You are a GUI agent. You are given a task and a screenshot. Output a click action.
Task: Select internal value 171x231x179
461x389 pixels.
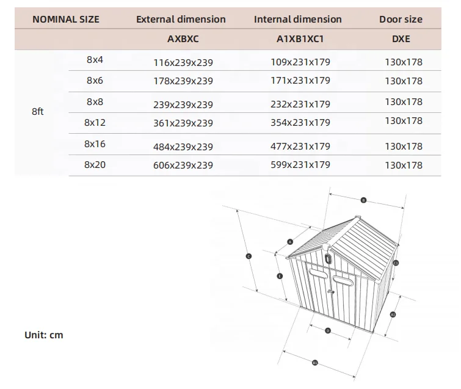click(x=300, y=80)
